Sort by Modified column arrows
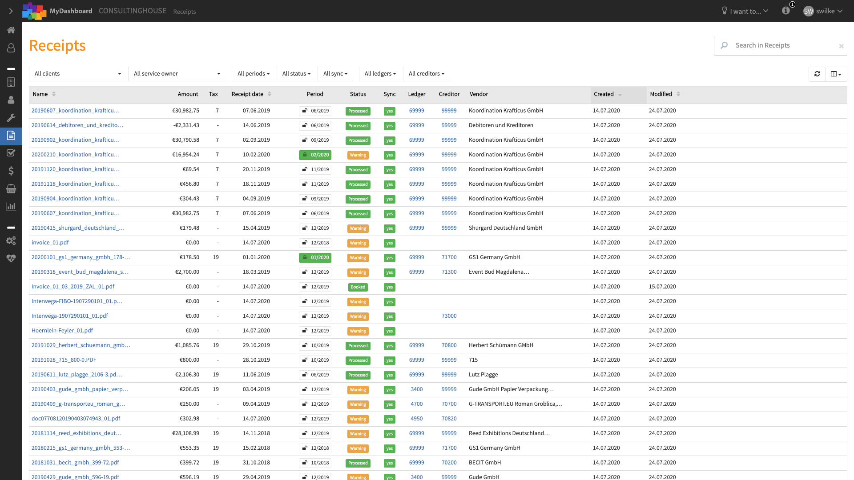This screenshot has height=480, width=854. pos(678,94)
